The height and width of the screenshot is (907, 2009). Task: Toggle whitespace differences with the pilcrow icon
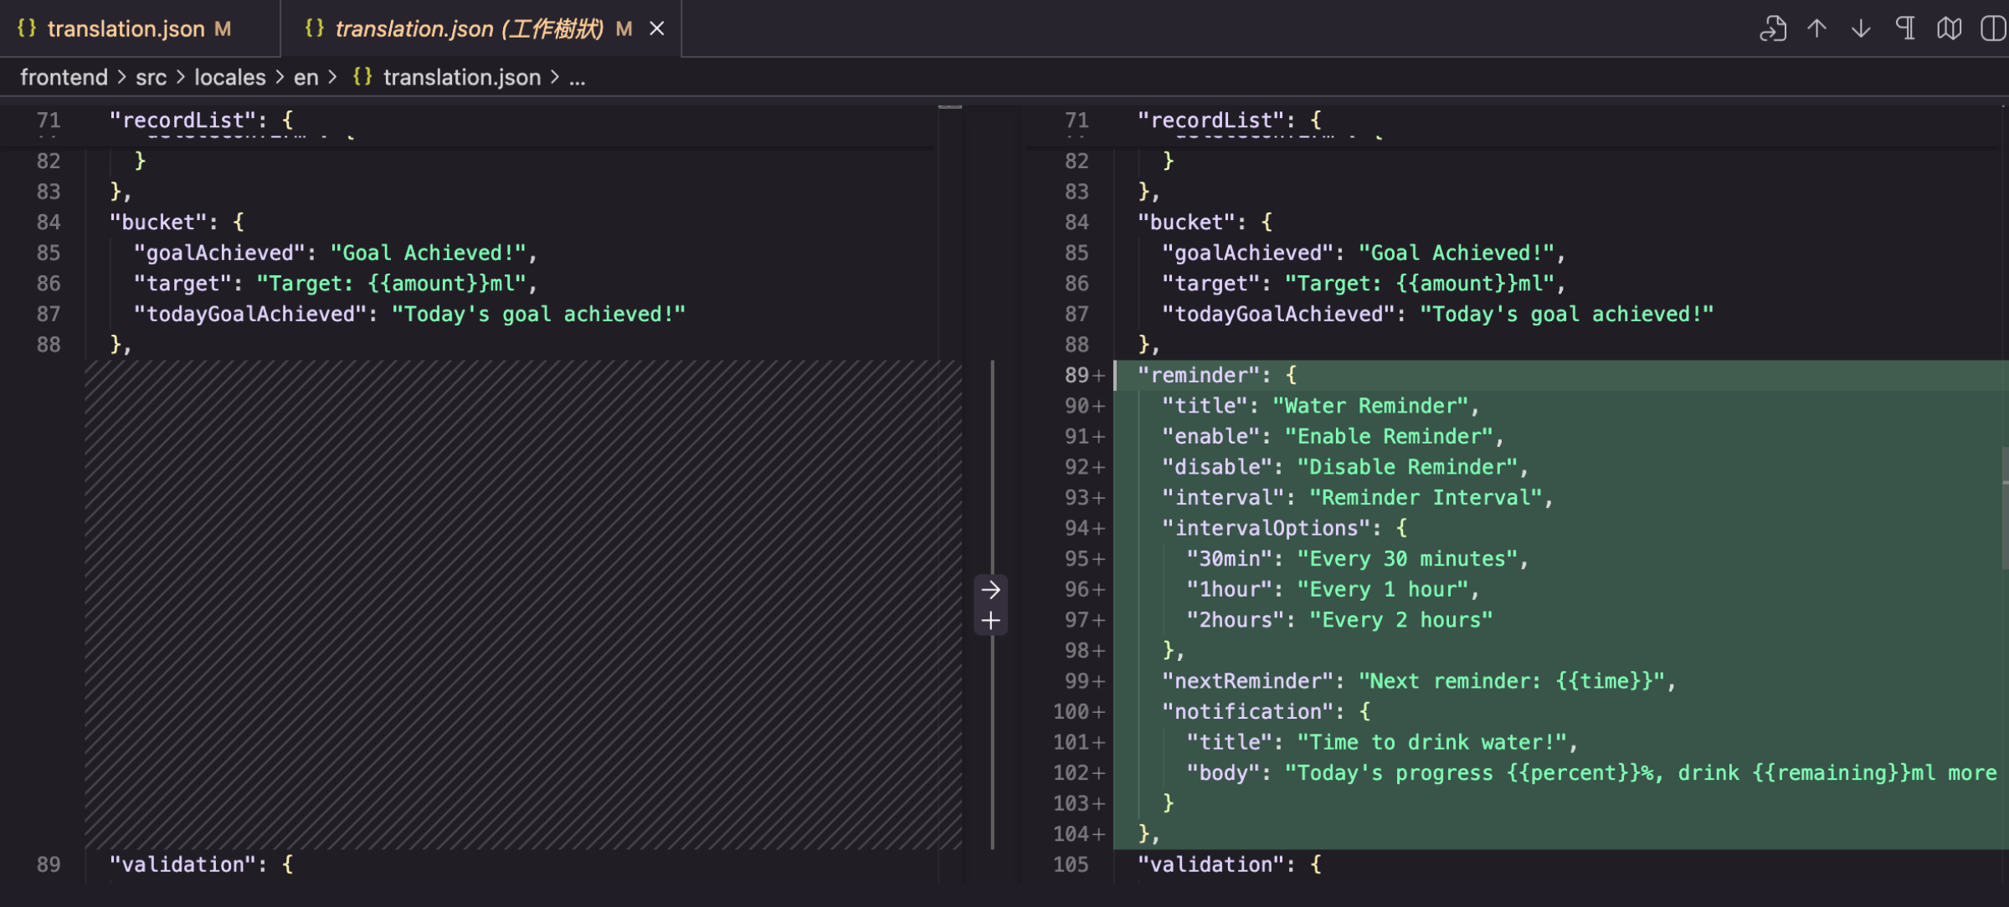click(x=1905, y=28)
